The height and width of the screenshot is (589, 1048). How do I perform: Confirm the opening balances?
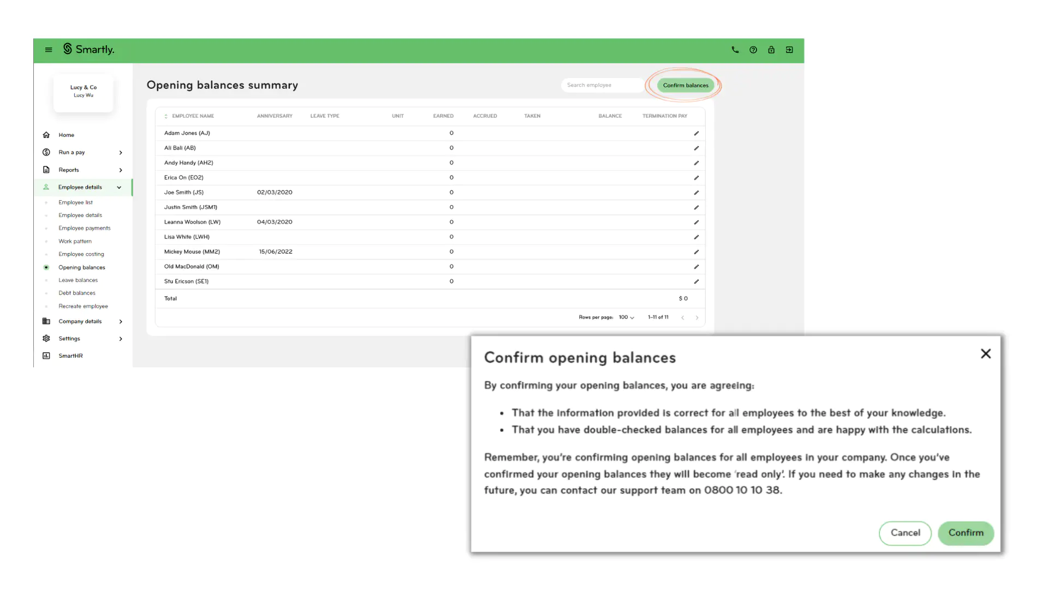(966, 532)
